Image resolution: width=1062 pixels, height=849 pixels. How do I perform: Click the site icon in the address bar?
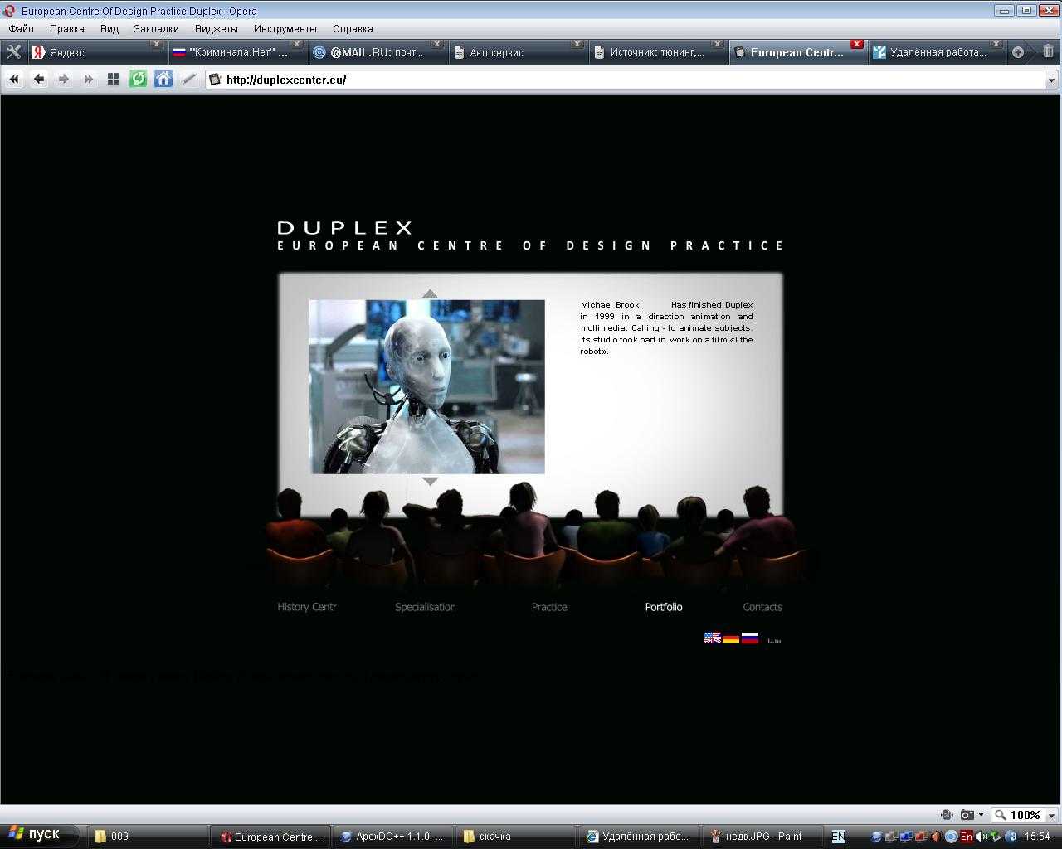(215, 80)
